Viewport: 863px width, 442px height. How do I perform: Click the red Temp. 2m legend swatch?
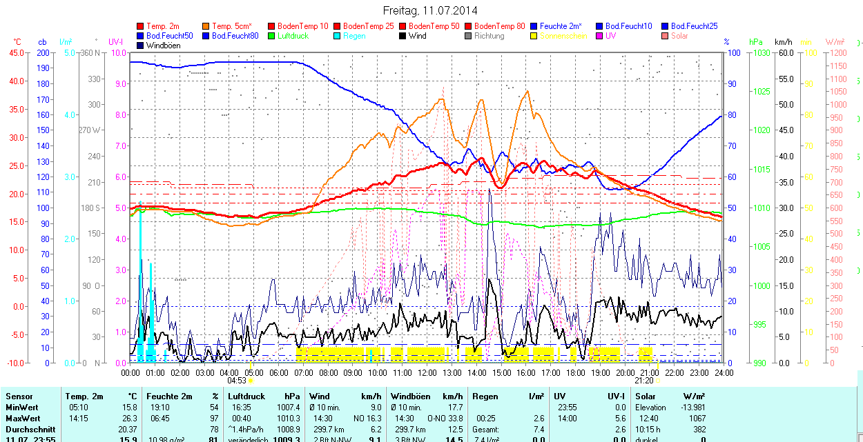[141, 26]
